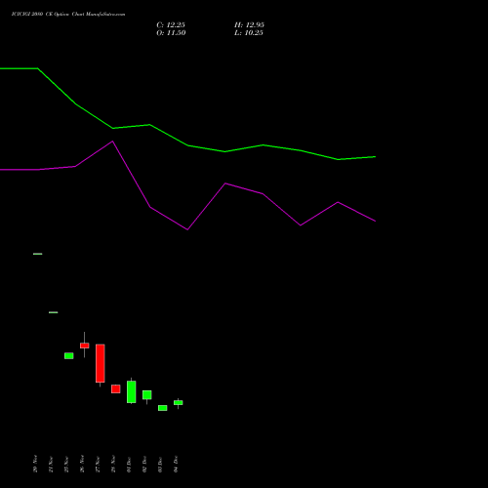Click the '02 Dec' date axis label
The width and height of the screenshot is (488, 488).
(144, 464)
